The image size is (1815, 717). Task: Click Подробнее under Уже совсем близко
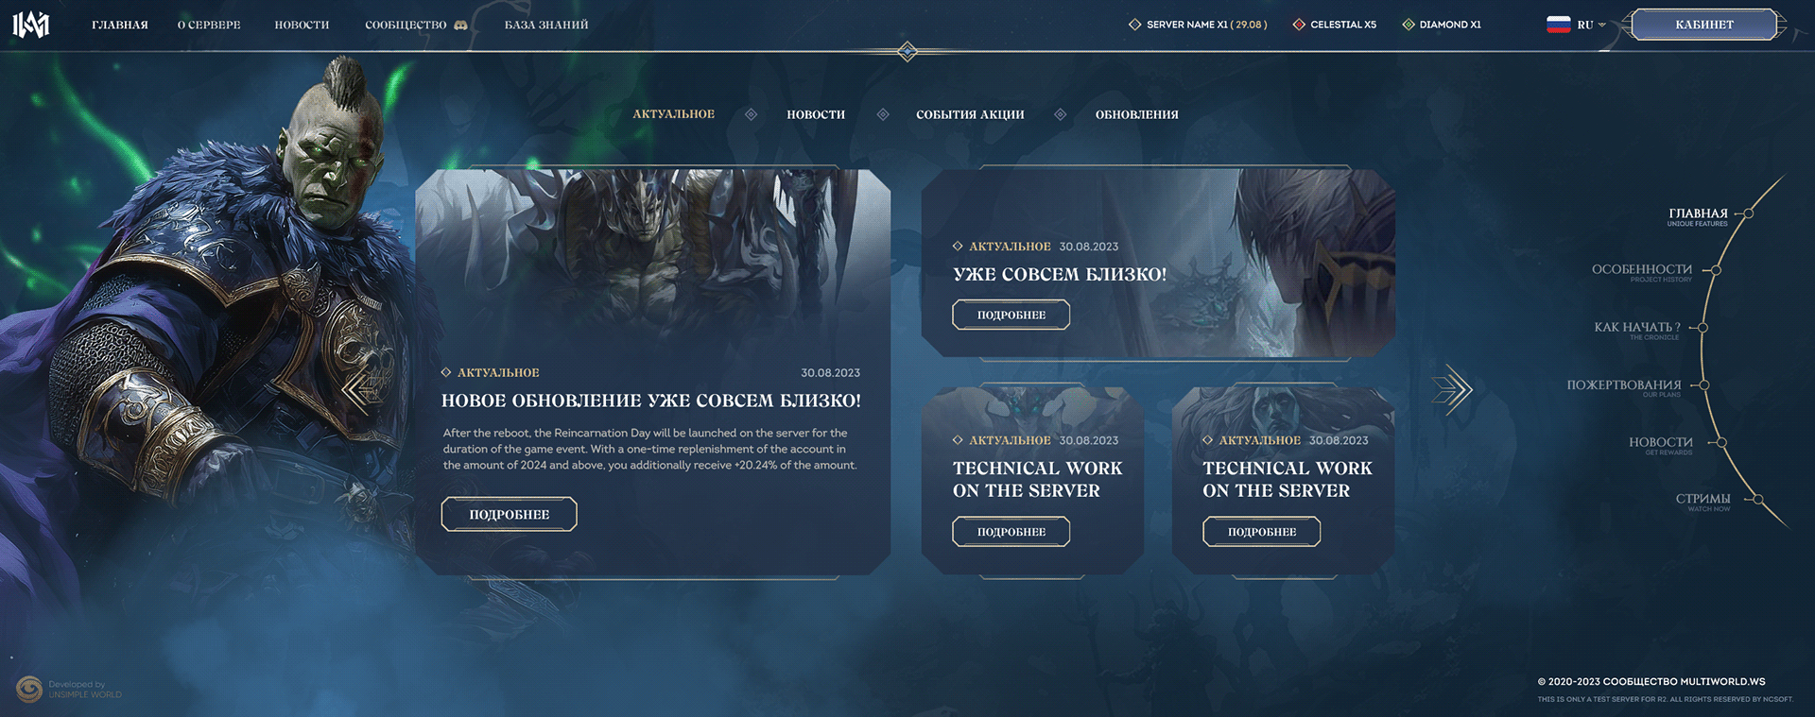[x=1011, y=315]
